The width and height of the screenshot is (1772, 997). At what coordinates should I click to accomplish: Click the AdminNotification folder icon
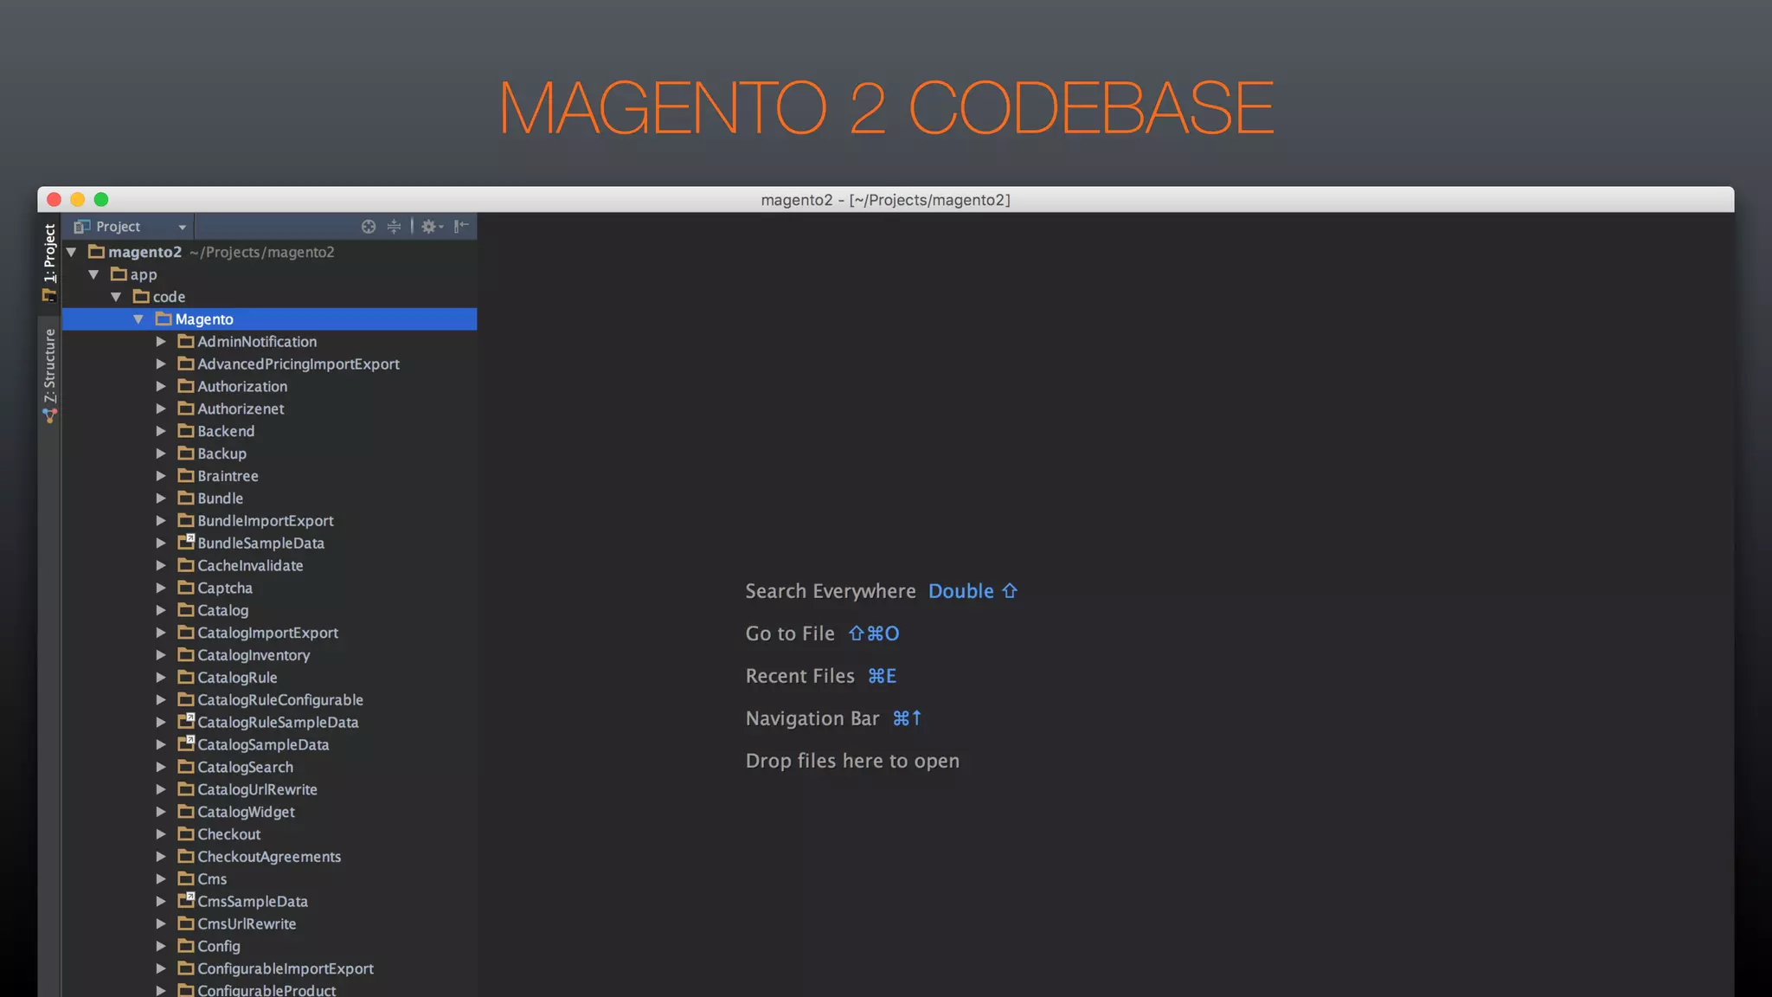186,341
